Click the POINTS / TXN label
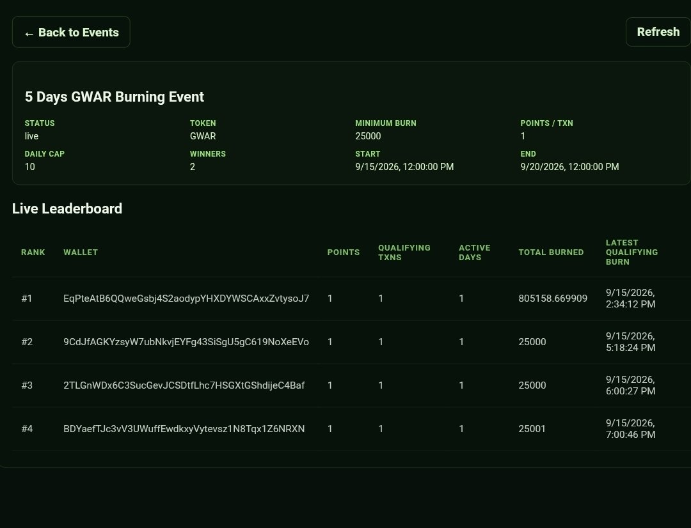Image resolution: width=691 pixels, height=528 pixels. tap(546, 123)
